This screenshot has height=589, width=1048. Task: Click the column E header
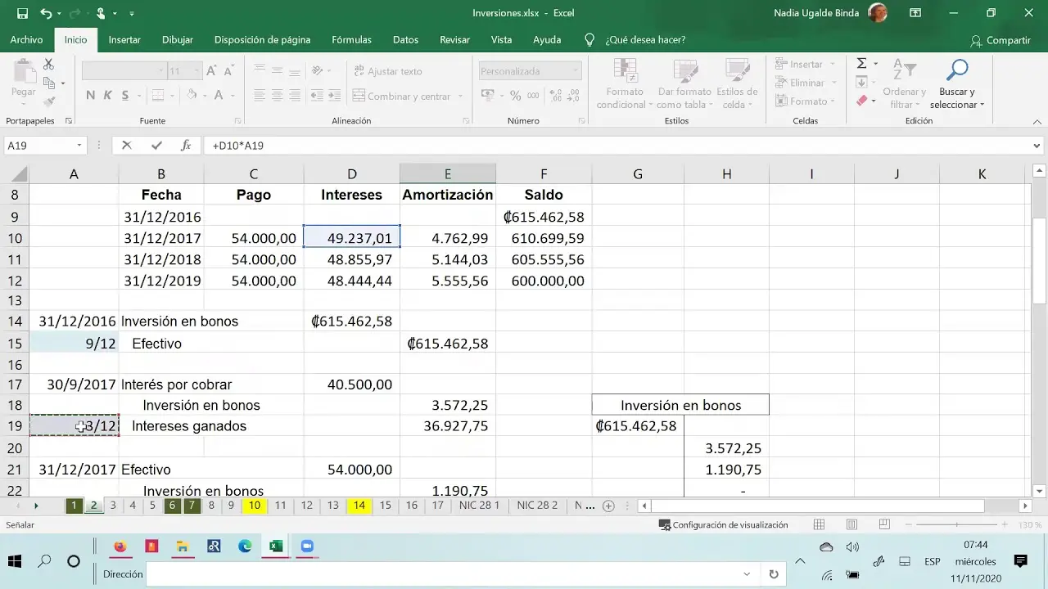pos(448,173)
